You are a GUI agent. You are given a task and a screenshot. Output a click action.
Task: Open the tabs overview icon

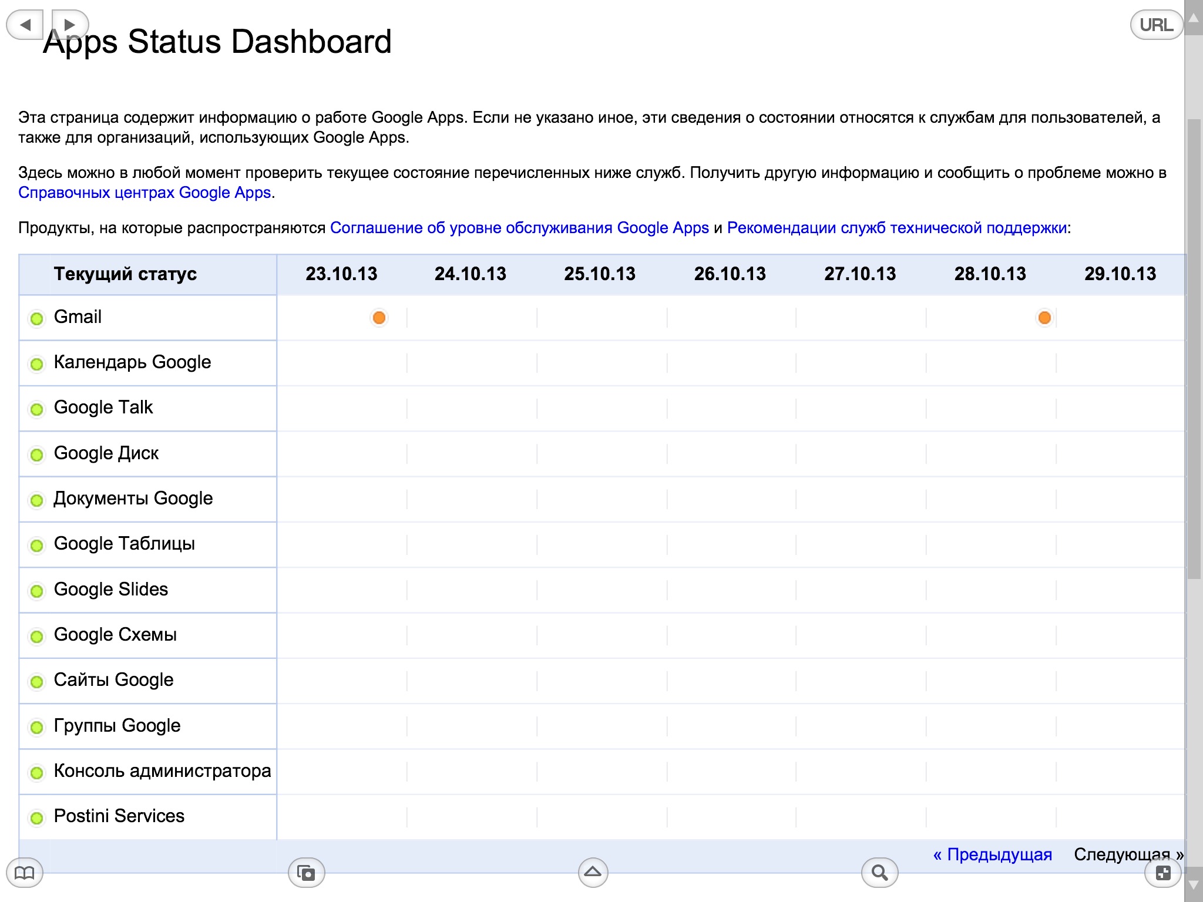[306, 873]
